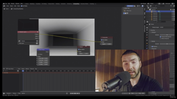Adjust the From Min value on Map Range

pos(43,58)
